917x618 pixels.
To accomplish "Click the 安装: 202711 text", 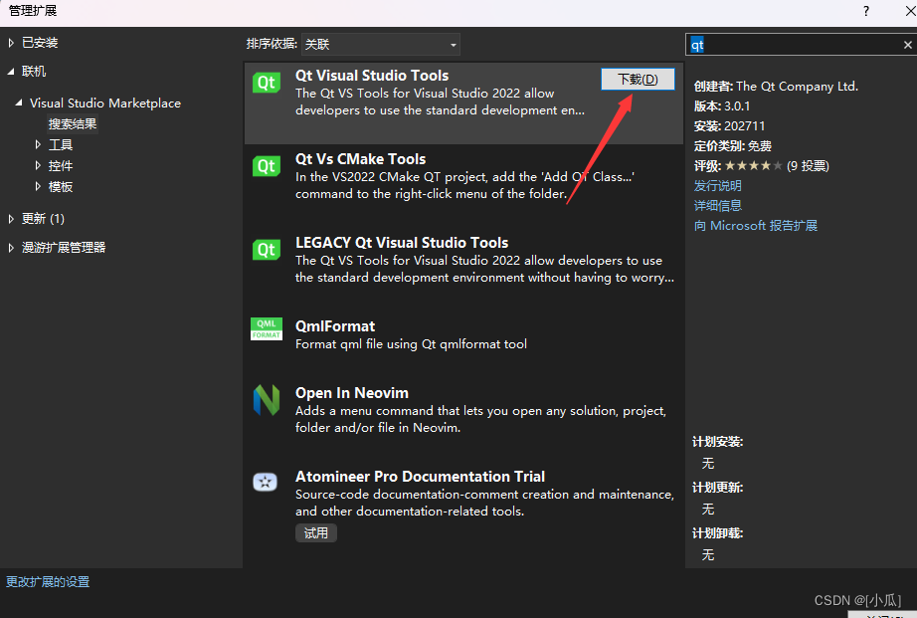I will coord(729,126).
